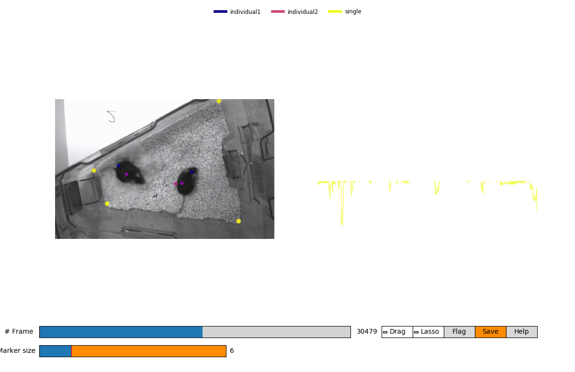
Task: Click the blue marker on the right mouse's head
Action: coord(192,172)
